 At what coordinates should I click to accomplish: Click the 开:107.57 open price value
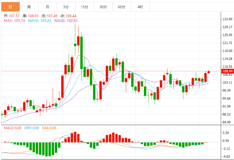point(12,16)
